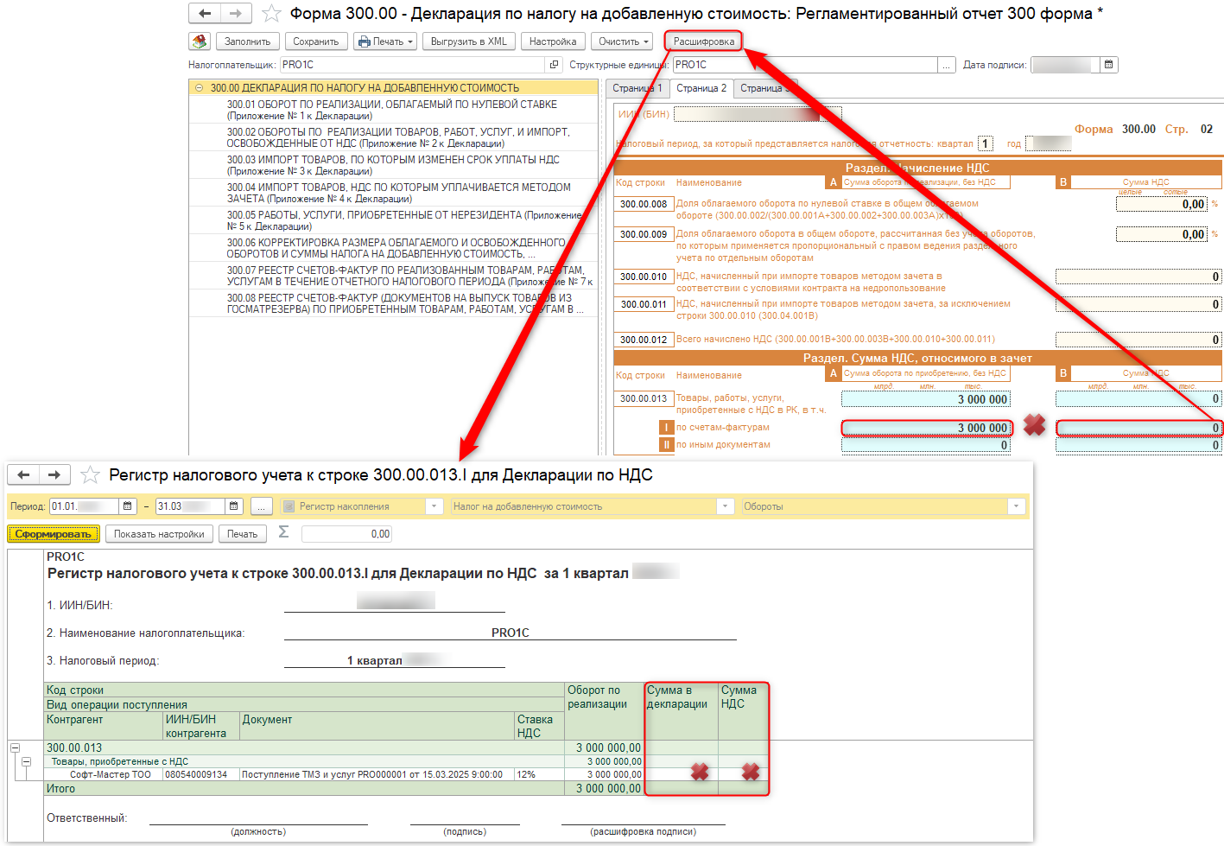Switch to Страница 1 tab

637,88
